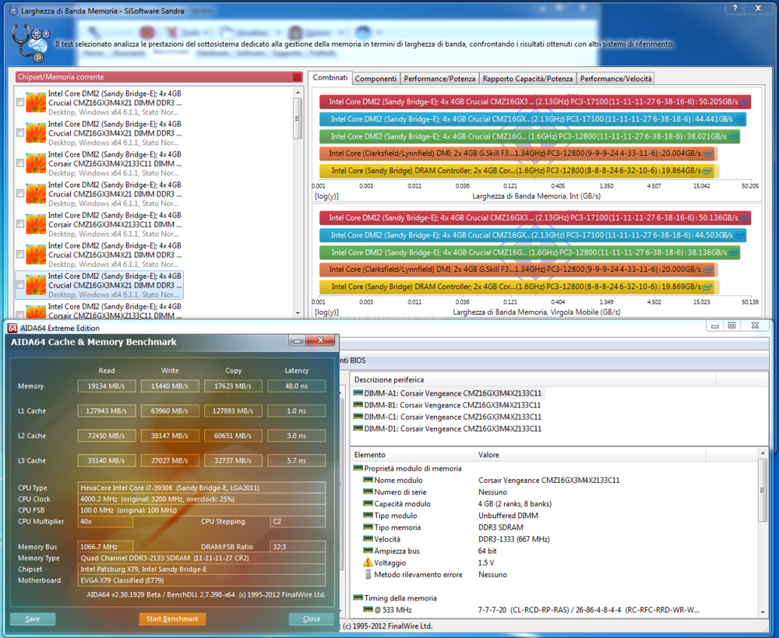Minimize the Cache & Memory Benchmark window
The image size is (779, 638).
pos(297,341)
